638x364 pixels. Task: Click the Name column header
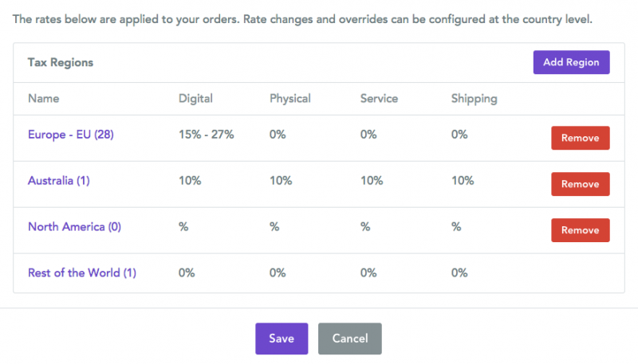click(x=44, y=99)
